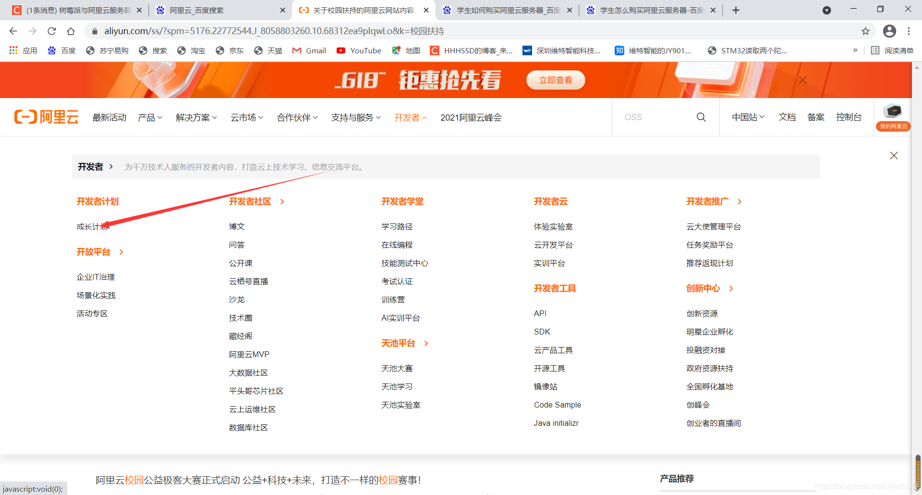
Task: Open the 企业IT治理 link
Action: tap(96, 277)
